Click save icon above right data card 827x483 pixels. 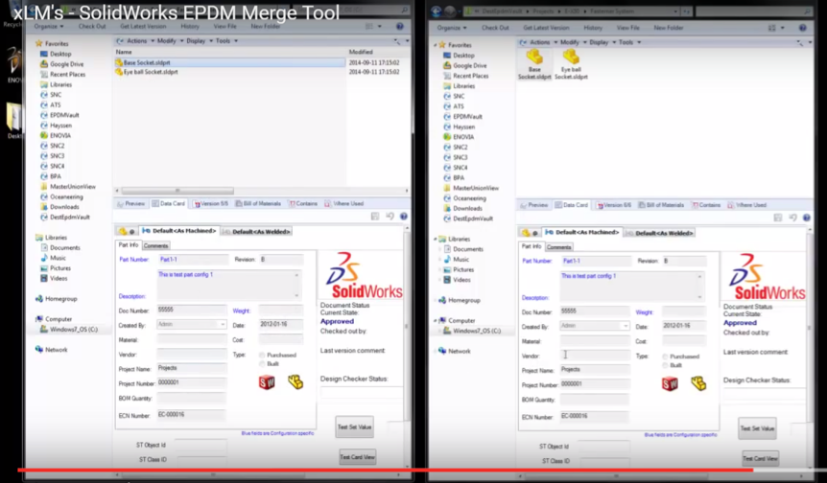pyautogui.click(x=775, y=217)
